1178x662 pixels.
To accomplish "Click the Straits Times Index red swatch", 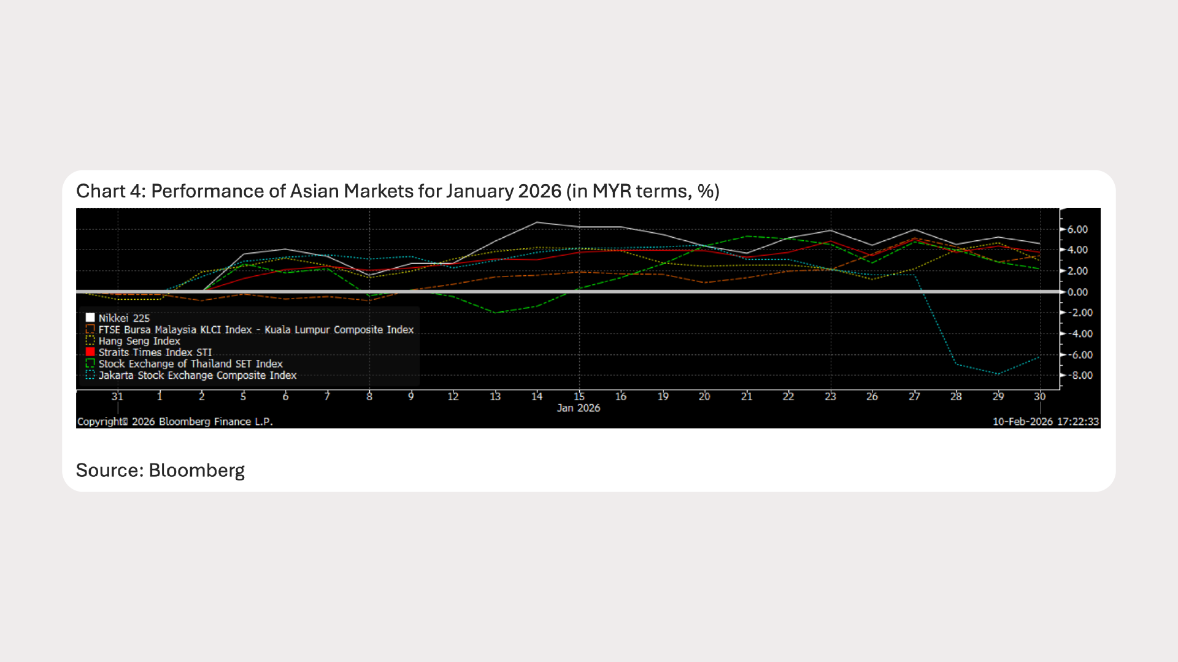I will click(x=90, y=352).
